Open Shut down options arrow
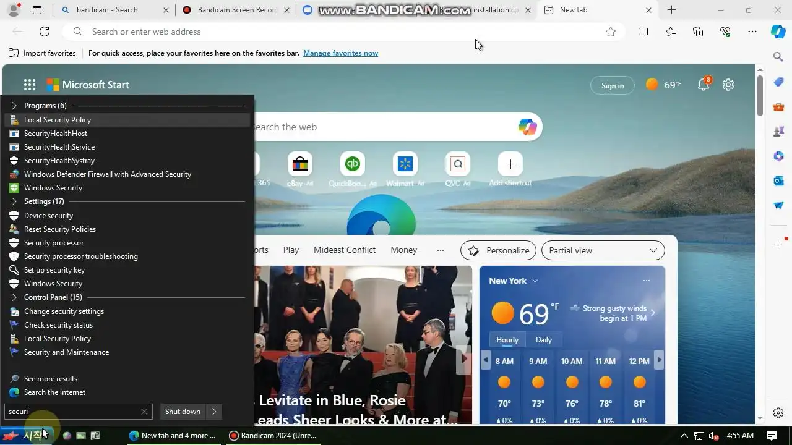The image size is (792, 445). (x=214, y=412)
